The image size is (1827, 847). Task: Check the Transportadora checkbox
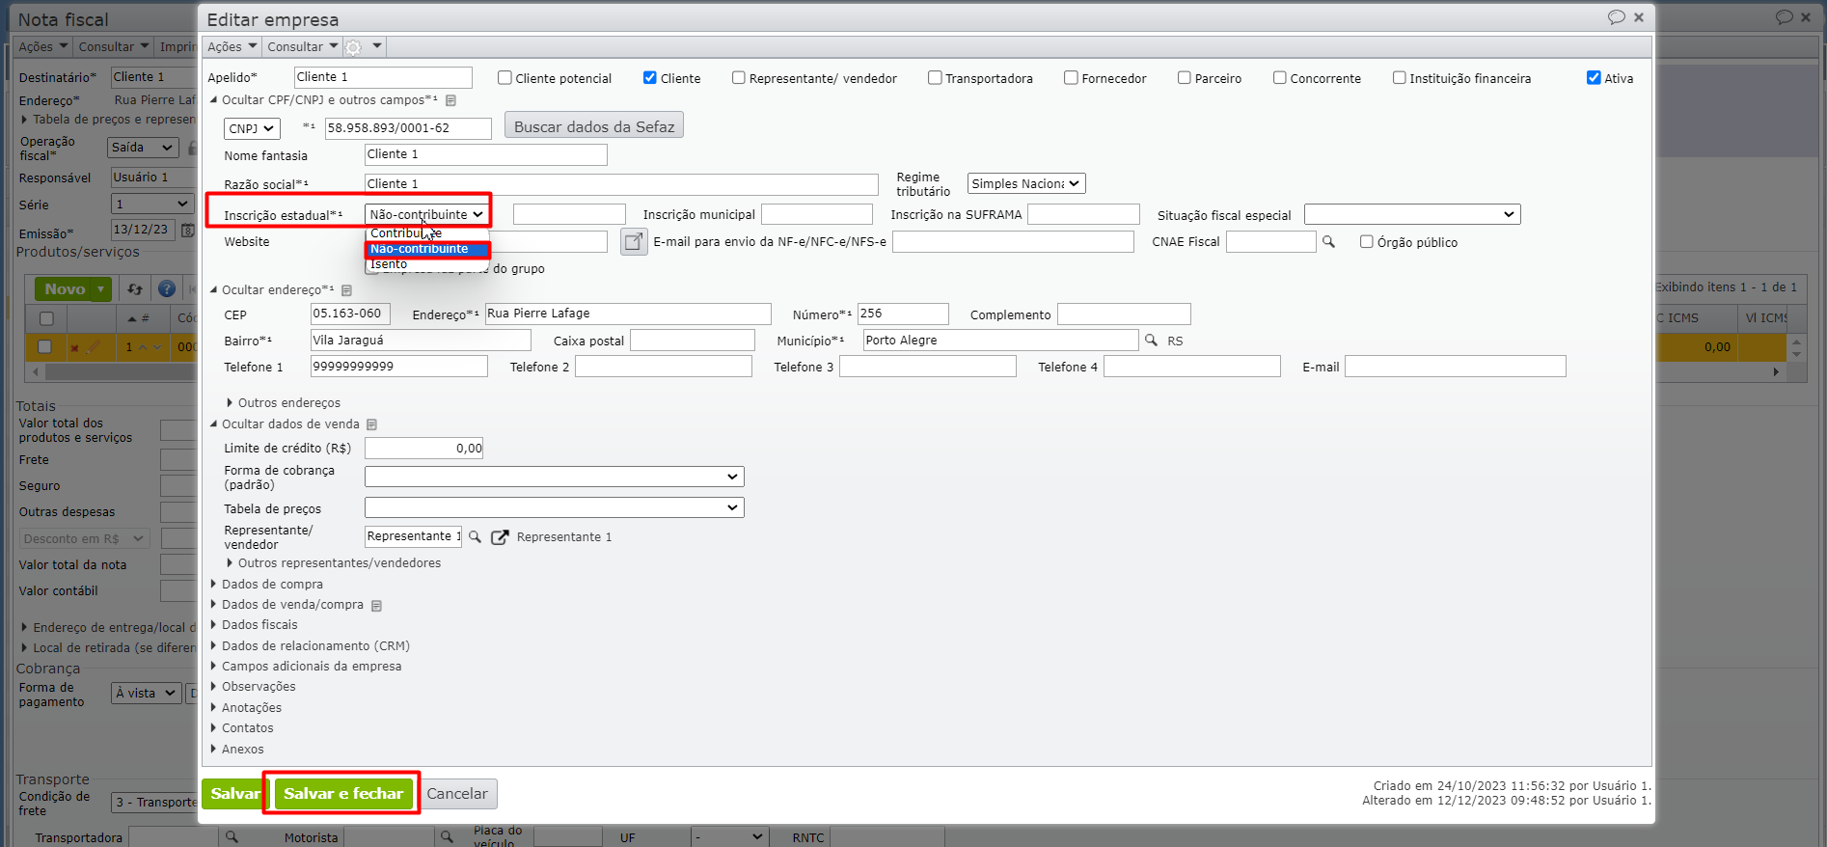pos(935,78)
